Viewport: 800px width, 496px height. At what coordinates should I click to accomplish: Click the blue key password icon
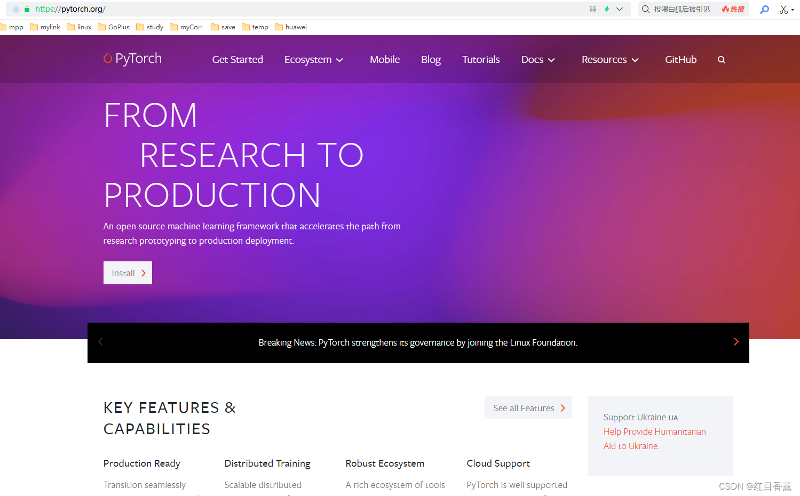pyautogui.click(x=764, y=9)
